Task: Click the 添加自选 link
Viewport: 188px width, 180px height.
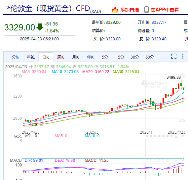Action: (x=130, y=10)
